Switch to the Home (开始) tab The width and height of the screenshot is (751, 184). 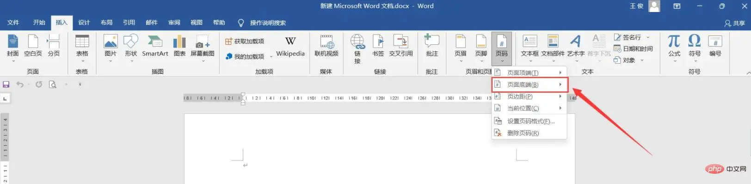point(39,23)
